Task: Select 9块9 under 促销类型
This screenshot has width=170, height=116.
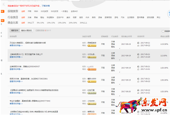Action: (x=36, y=11)
